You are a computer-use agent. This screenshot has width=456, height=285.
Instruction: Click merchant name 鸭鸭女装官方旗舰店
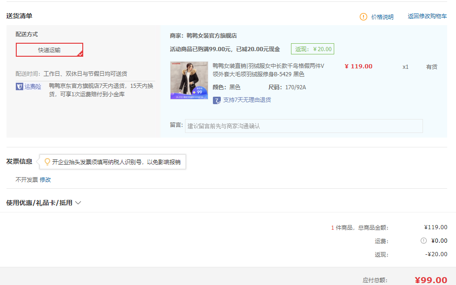[x=211, y=35]
